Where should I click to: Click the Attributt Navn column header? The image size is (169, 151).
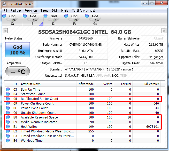[48, 84]
